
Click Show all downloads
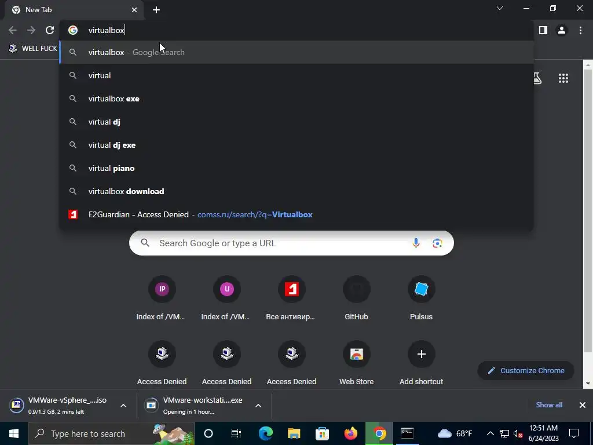point(549,405)
